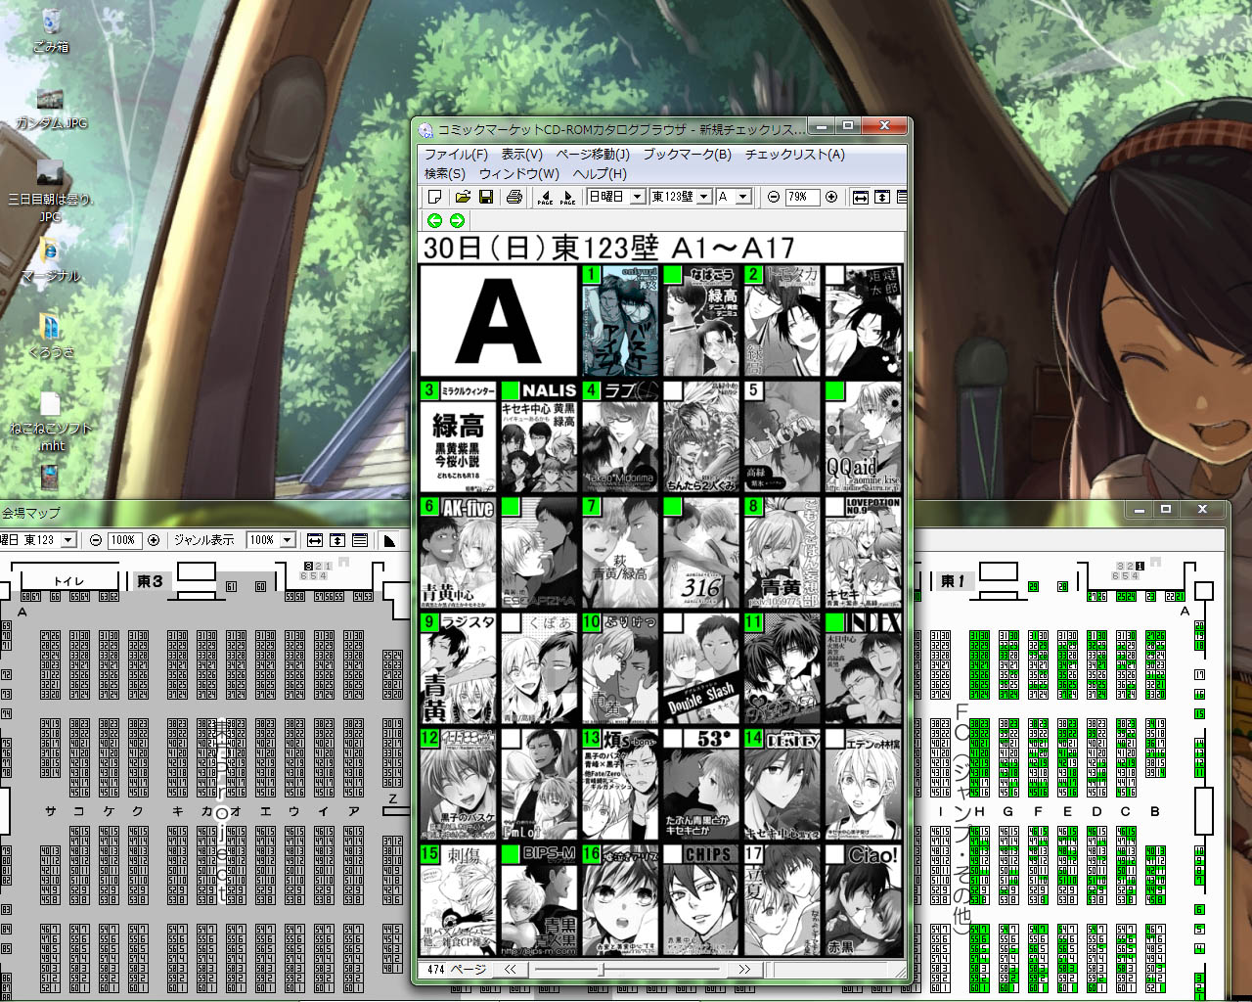Open the ファイル(F) menu

[x=456, y=155]
